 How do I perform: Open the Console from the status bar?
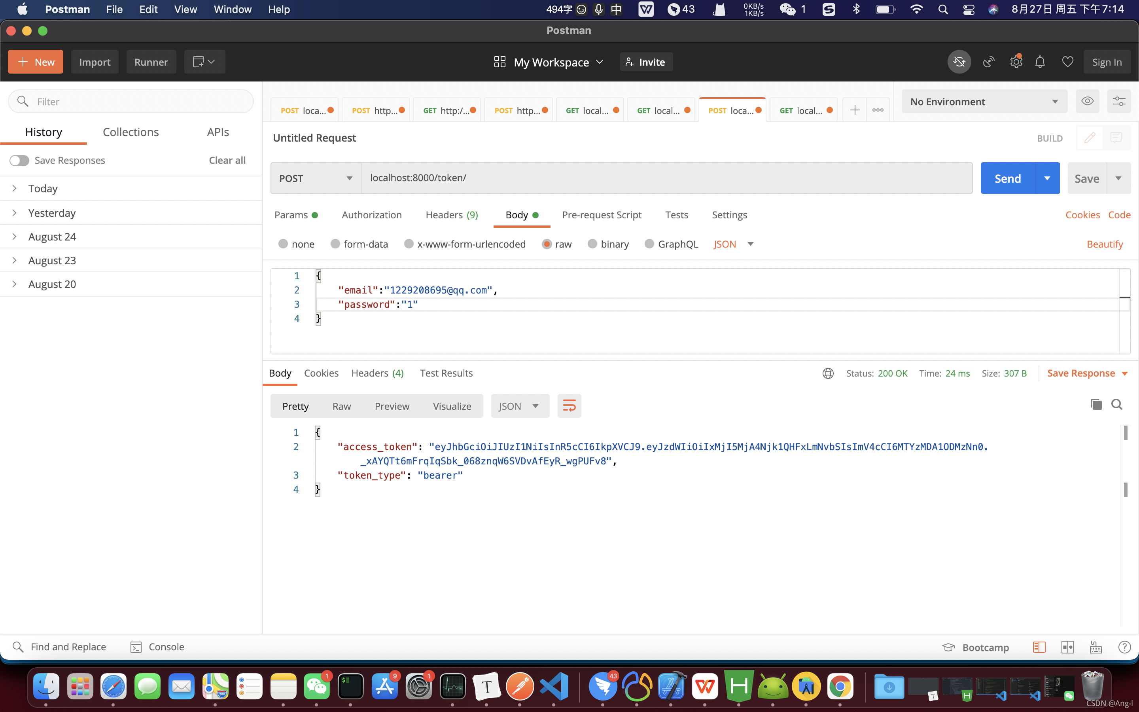point(157,647)
